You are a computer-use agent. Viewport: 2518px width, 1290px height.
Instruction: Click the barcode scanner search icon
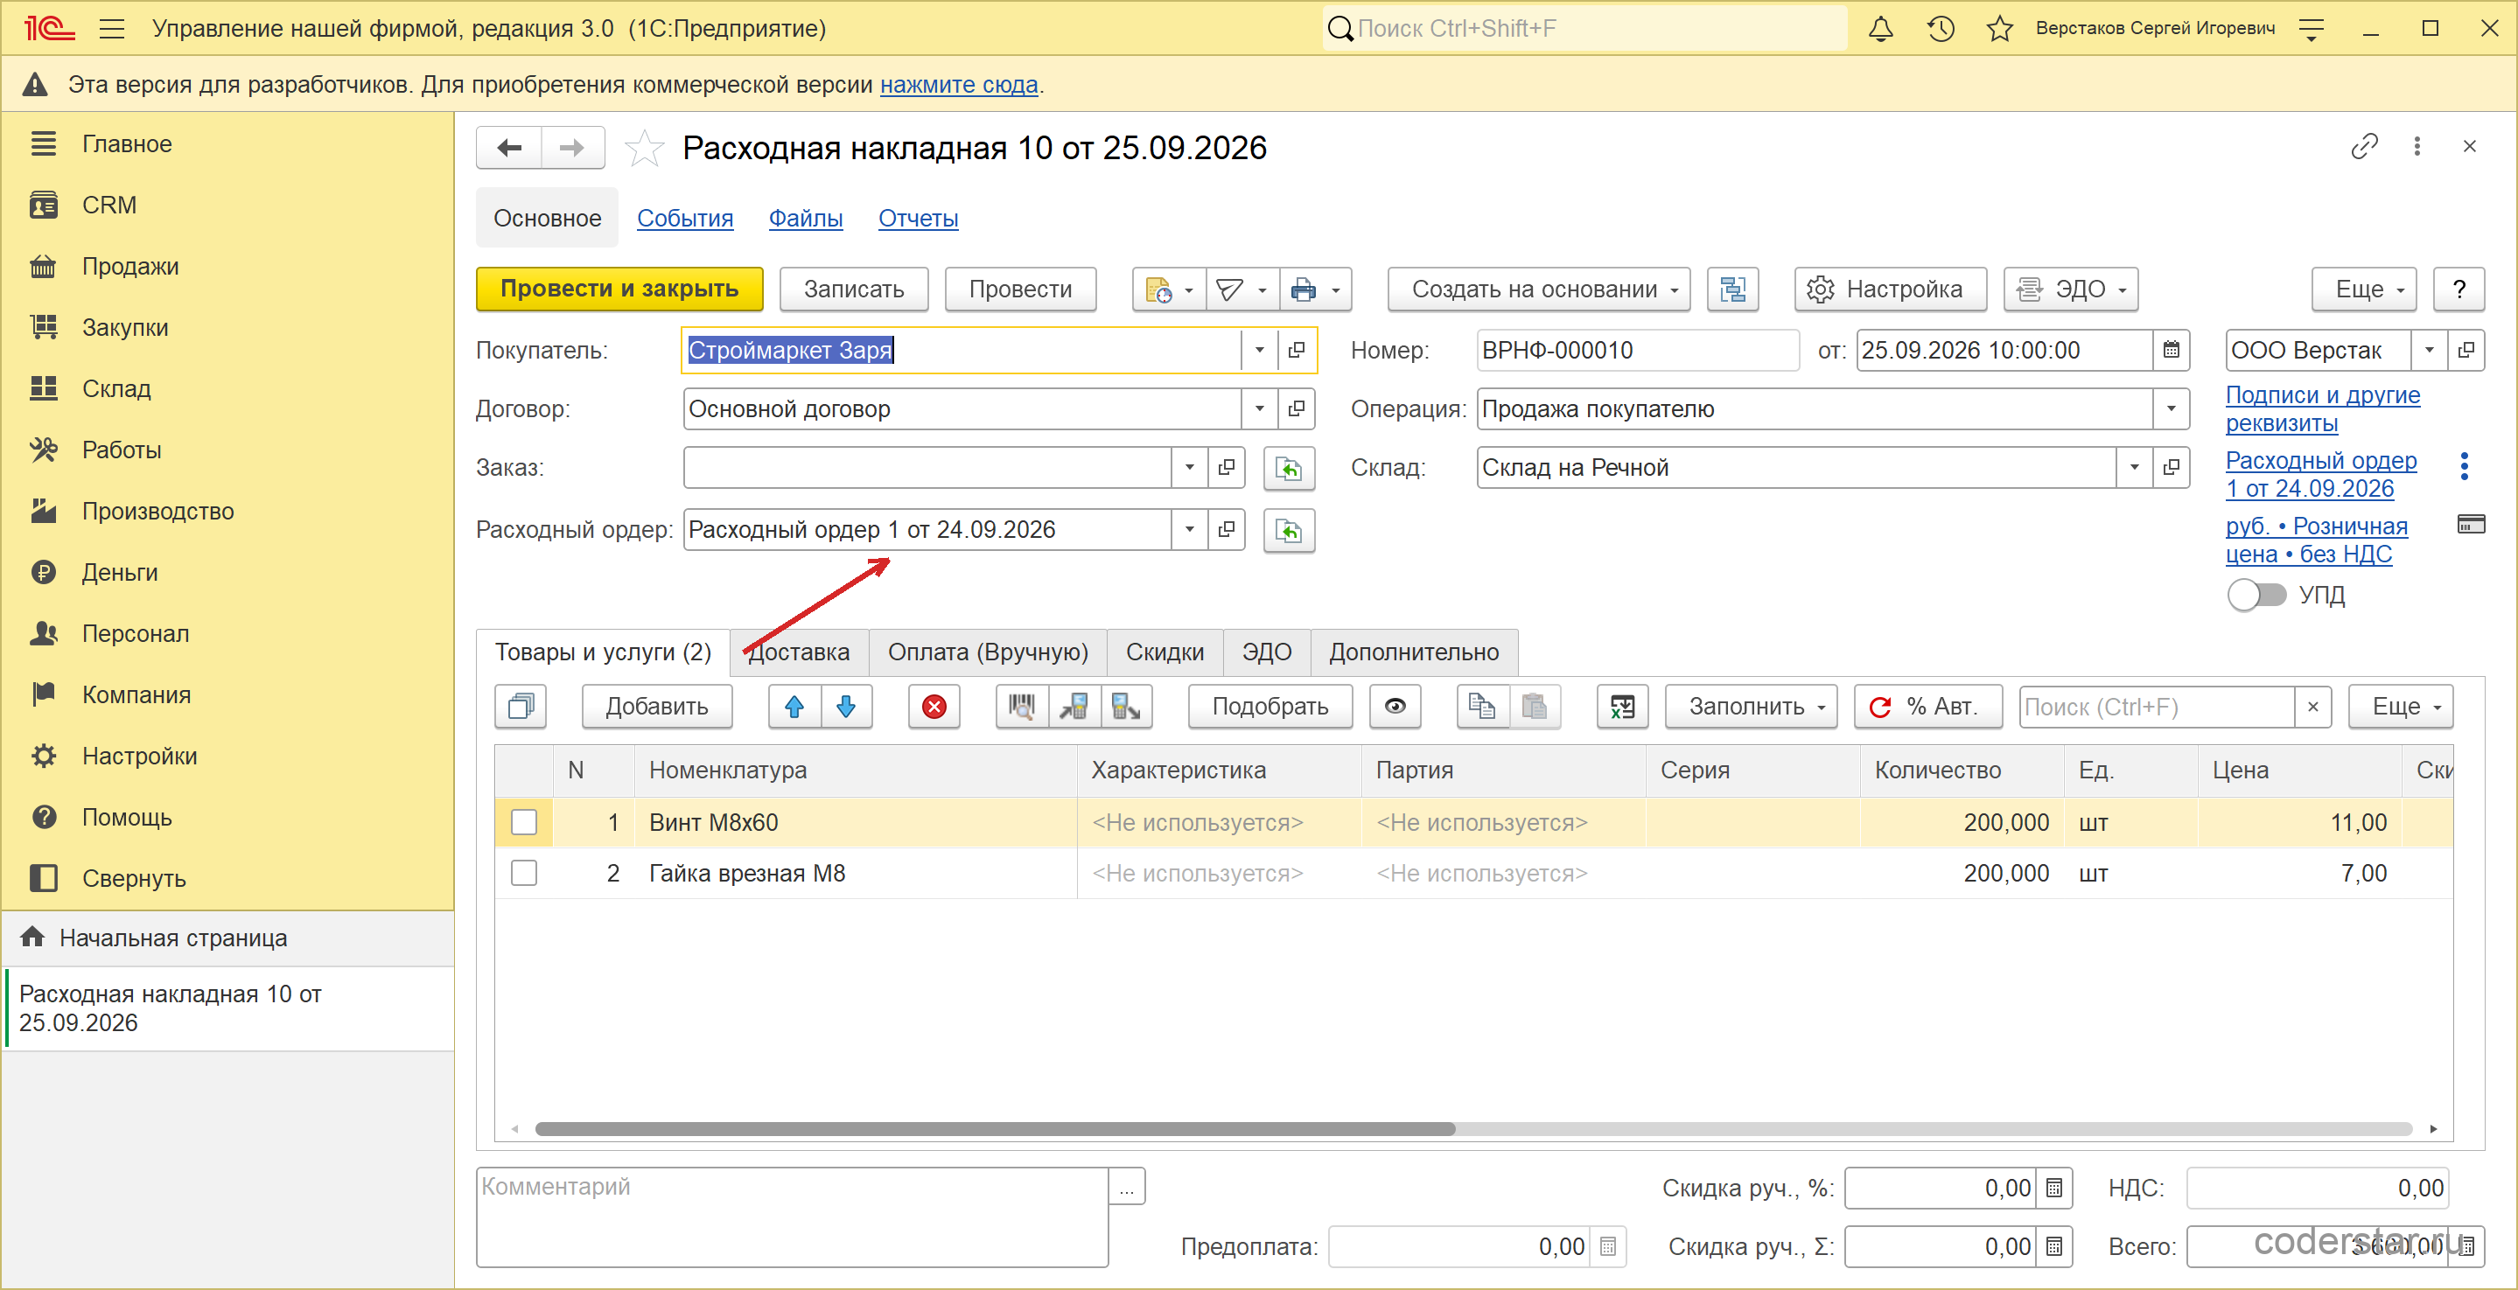click(x=1022, y=707)
